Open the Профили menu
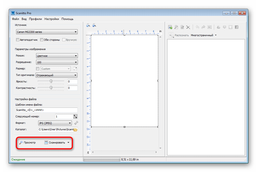 (35, 19)
